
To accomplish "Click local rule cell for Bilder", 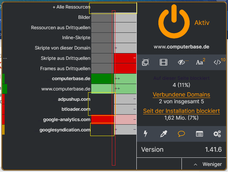I will click(125, 17).
